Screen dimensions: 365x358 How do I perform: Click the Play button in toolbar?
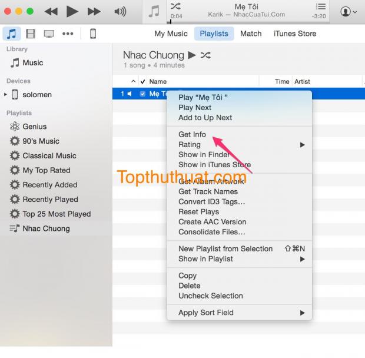coord(72,11)
